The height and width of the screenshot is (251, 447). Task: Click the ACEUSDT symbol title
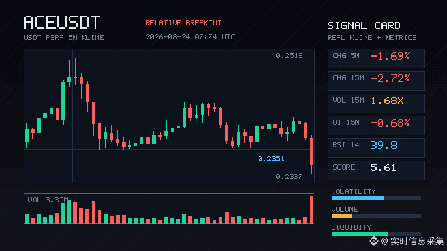pos(62,23)
